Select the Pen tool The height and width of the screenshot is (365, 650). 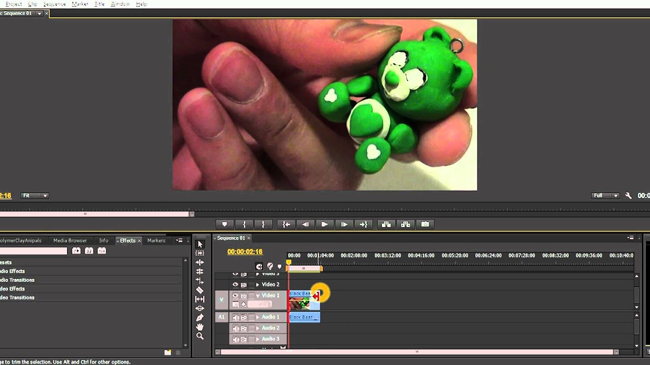(200, 318)
